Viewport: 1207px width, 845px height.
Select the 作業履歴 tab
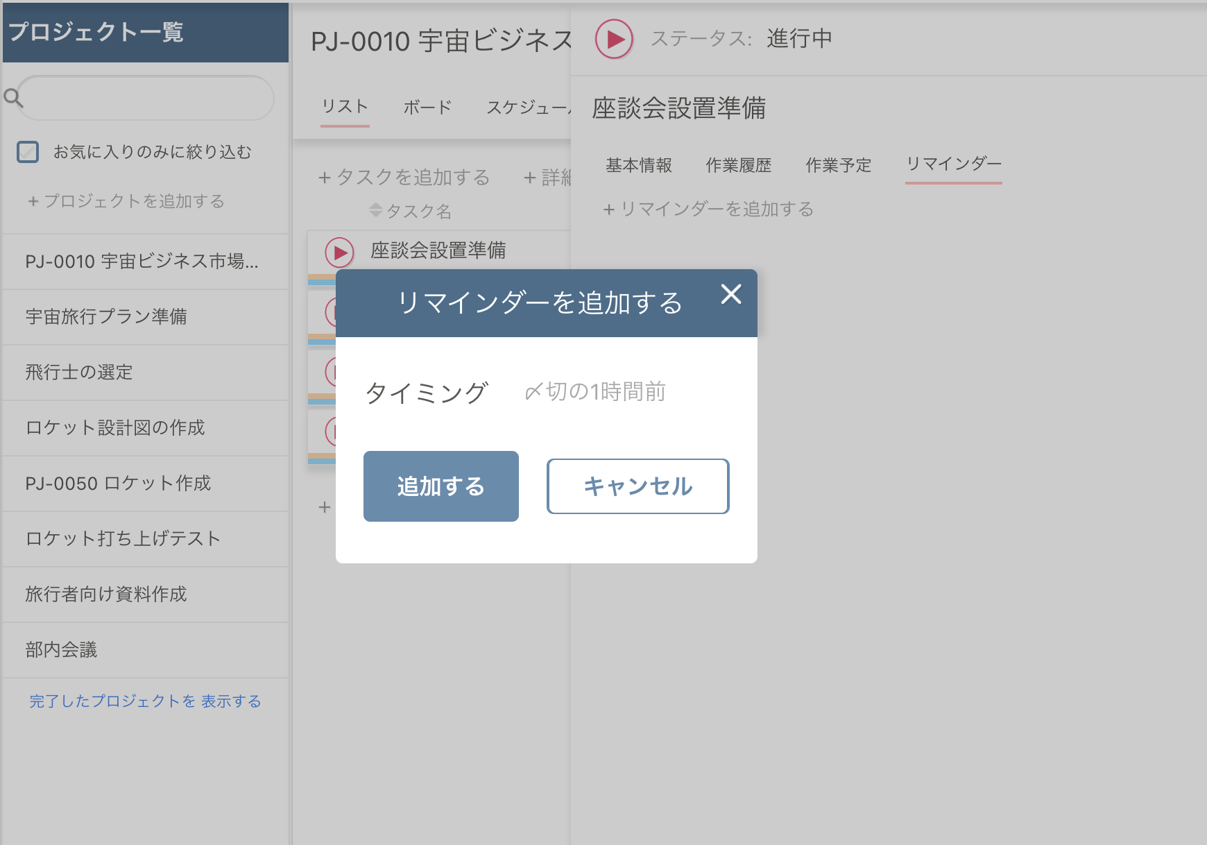click(738, 165)
